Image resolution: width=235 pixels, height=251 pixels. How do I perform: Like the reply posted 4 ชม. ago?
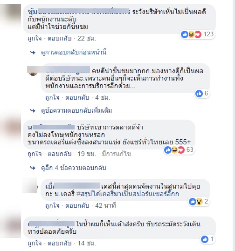coord(52,97)
